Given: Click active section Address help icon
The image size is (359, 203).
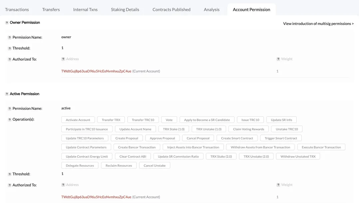Looking at the screenshot, I should [x=63, y=185].
